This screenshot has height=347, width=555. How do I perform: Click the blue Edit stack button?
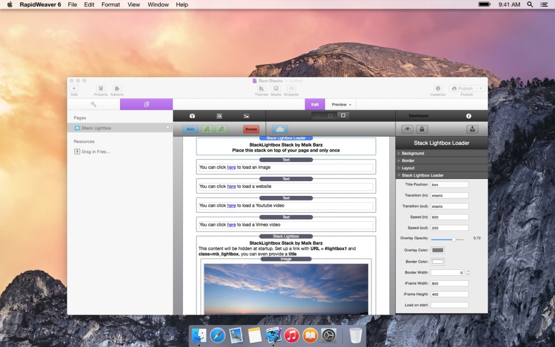click(190, 129)
